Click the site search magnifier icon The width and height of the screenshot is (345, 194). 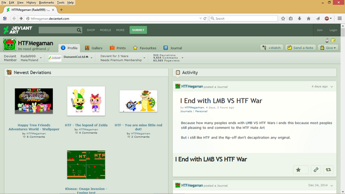pos(79,30)
